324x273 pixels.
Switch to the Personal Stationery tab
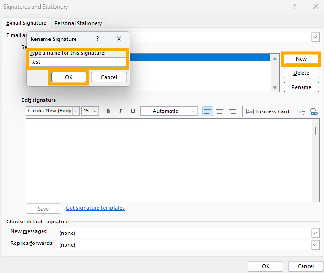78,23
